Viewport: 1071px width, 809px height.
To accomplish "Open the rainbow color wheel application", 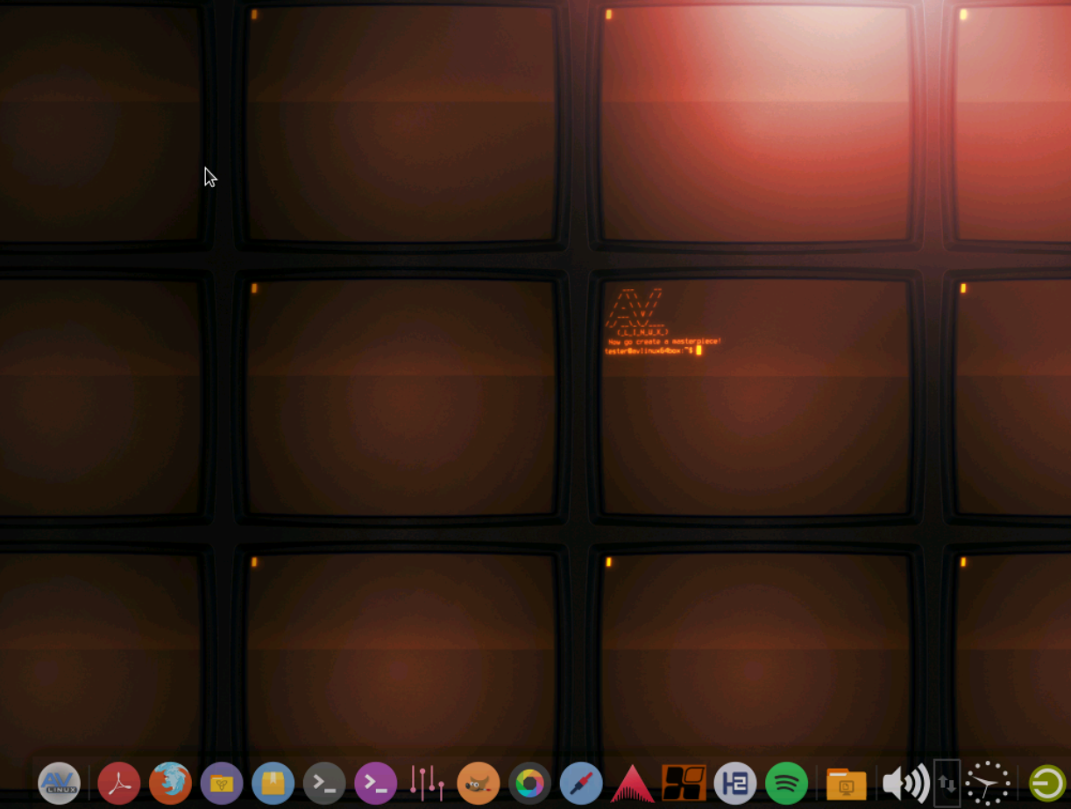I will [x=529, y=783].
